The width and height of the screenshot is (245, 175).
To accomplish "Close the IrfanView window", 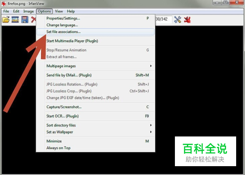I will [x=237, y=2].
